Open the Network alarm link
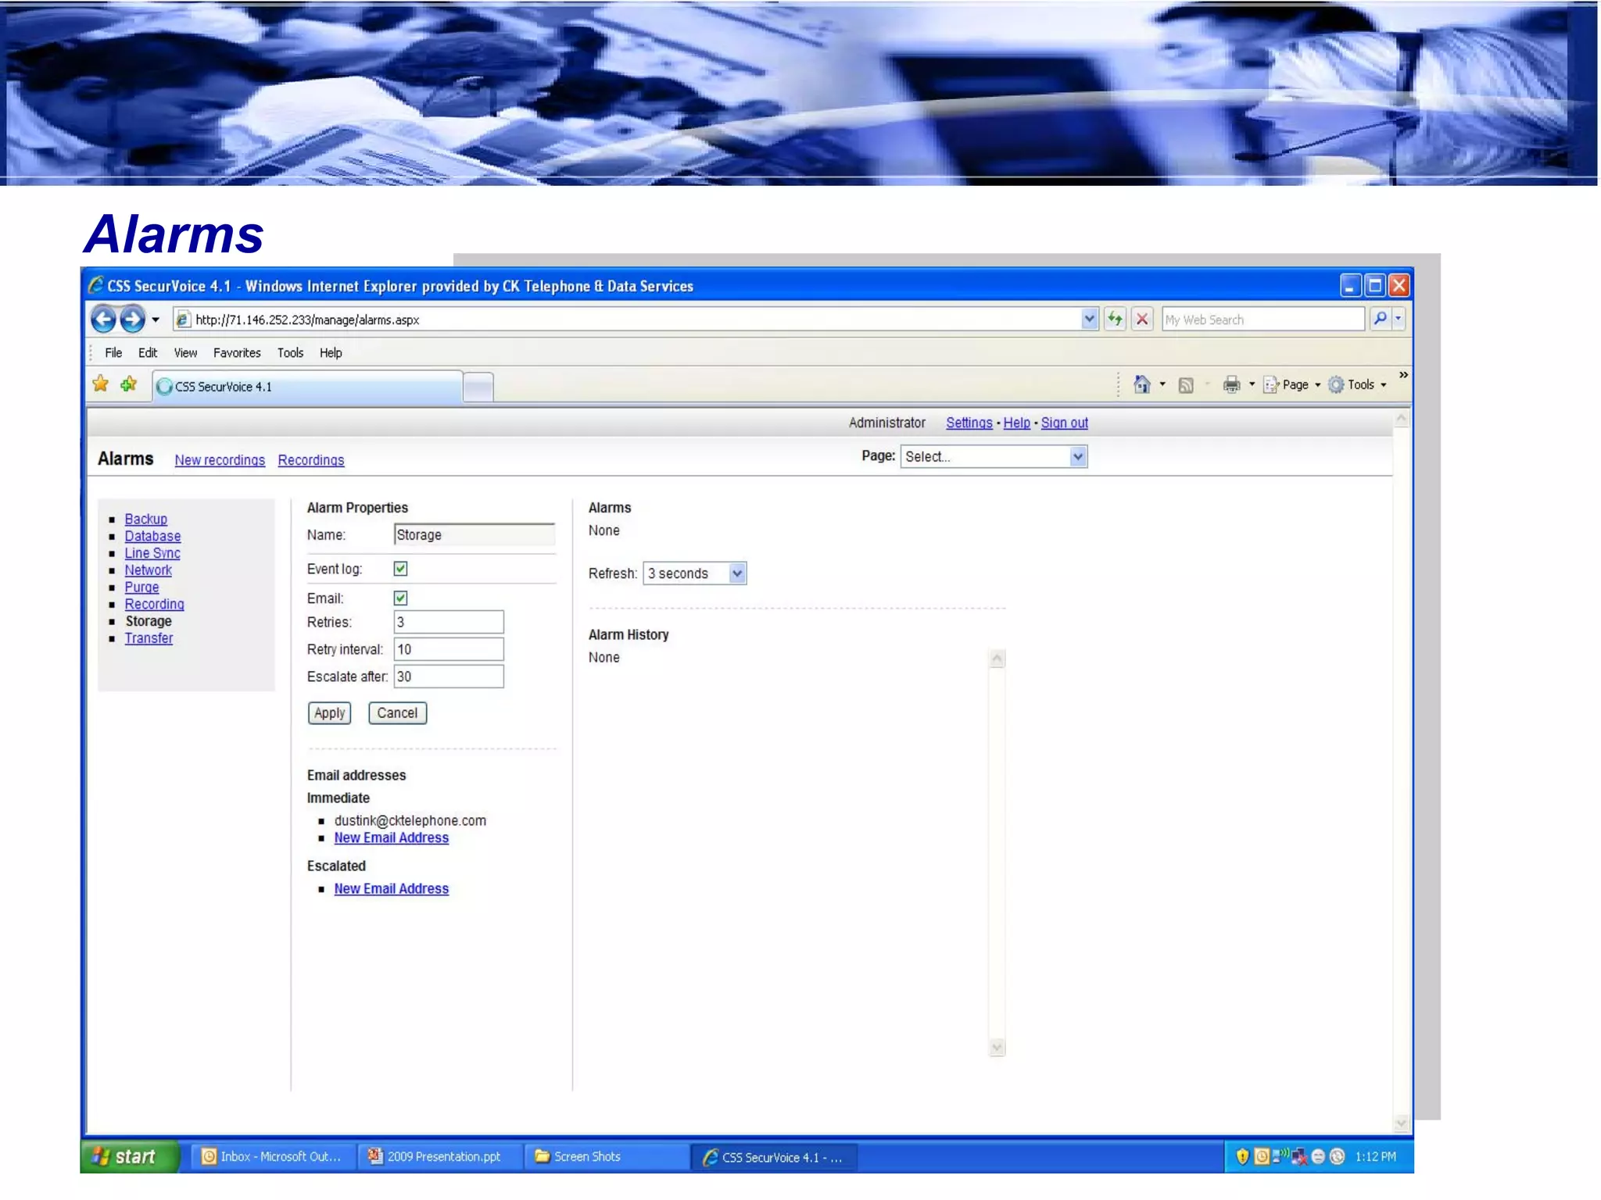Viewport: 1601px width, 1200px height. coord(148,570)
